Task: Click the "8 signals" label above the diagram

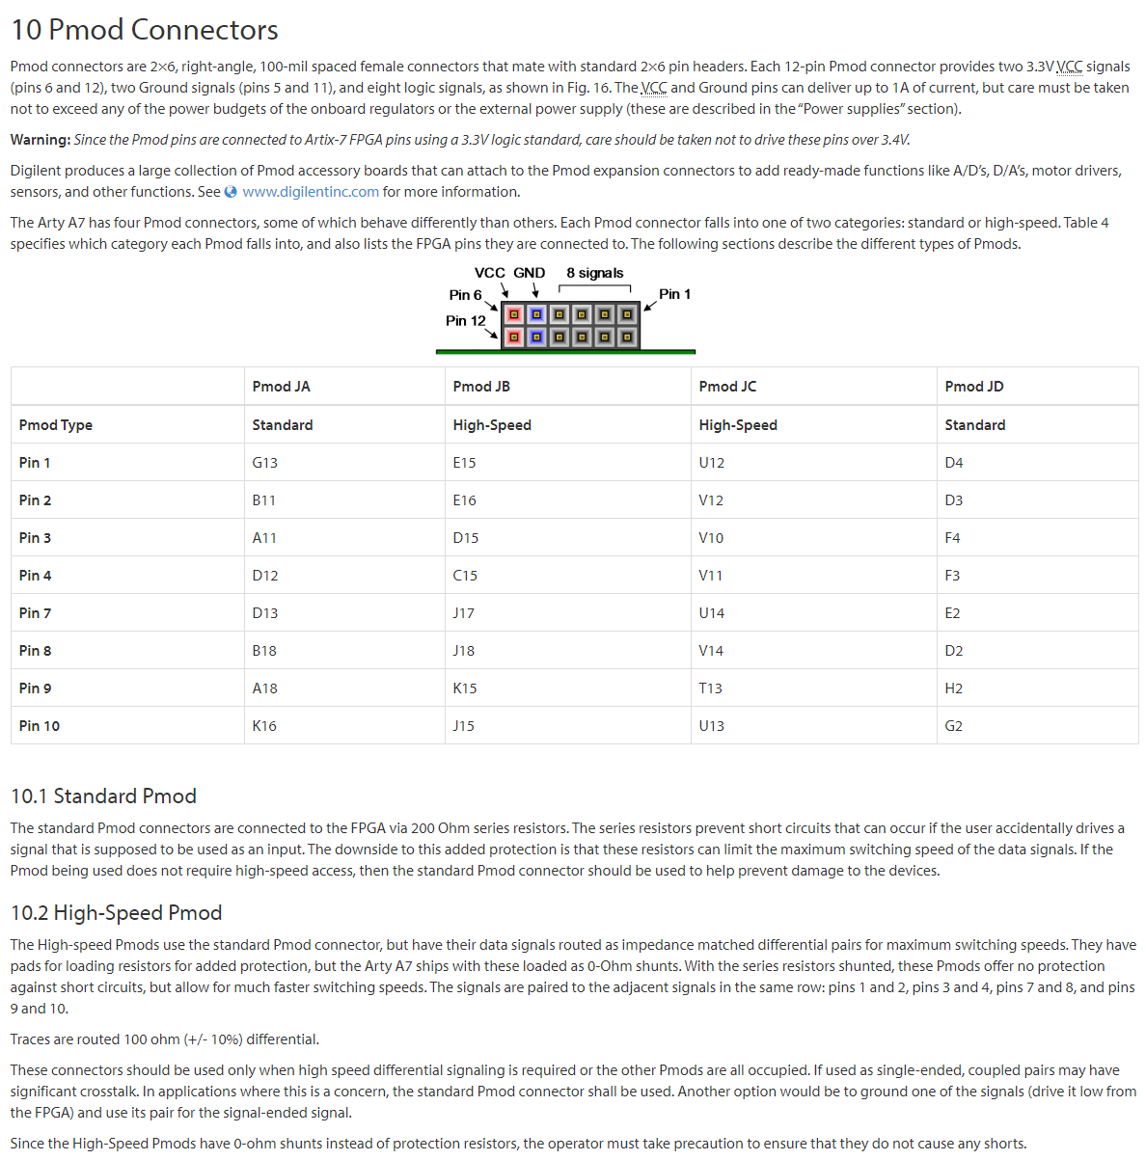Action: (x=594, y=273)
